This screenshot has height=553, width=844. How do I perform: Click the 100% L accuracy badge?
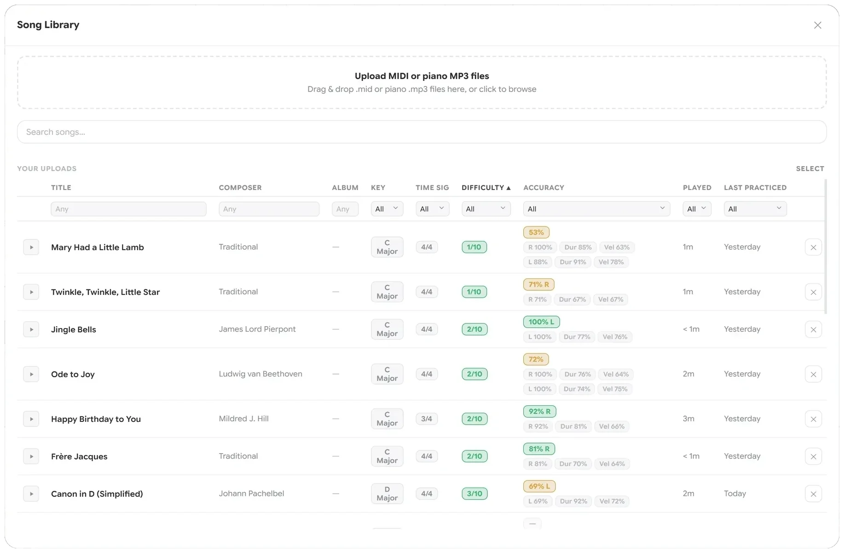[x=541, y=322]
